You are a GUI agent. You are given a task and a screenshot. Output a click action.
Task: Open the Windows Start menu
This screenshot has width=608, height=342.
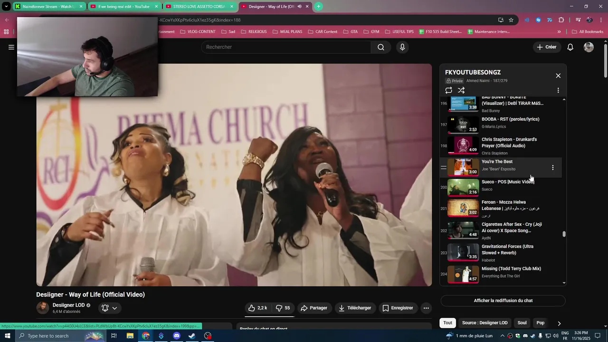pyautogui.click(x=7, y=336)
